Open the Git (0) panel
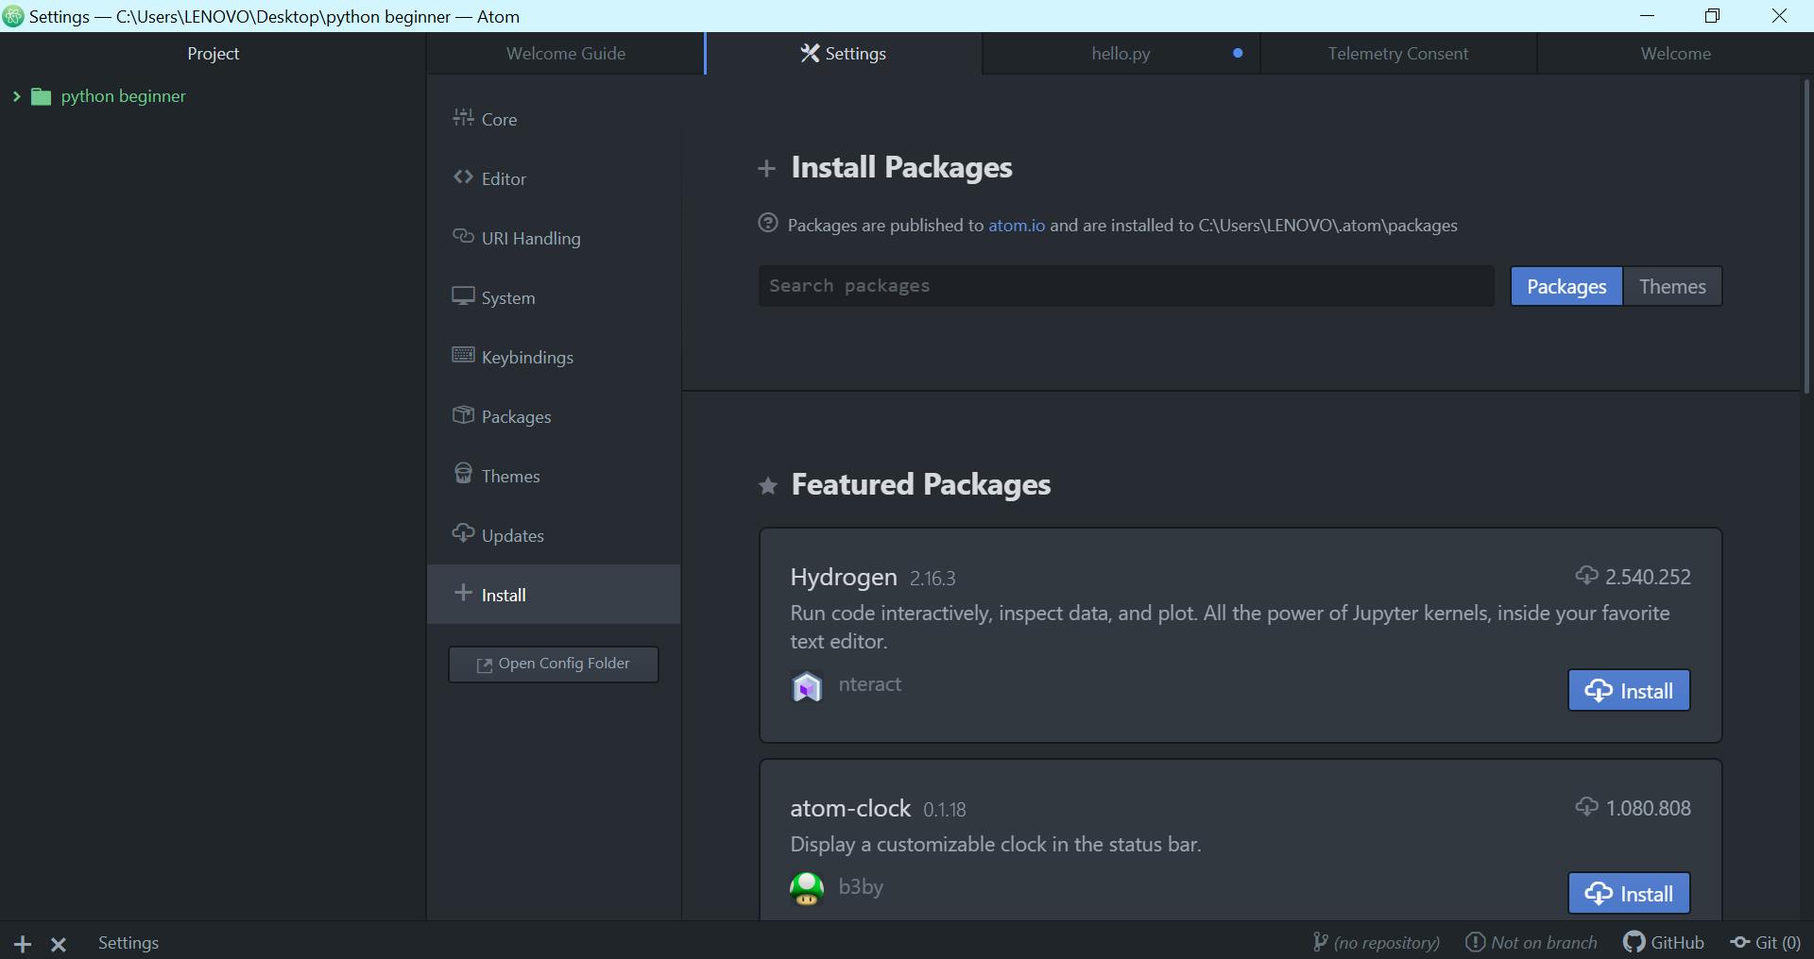The height and width of the screenshot is (959, 1814). [x=1766, y=943]
